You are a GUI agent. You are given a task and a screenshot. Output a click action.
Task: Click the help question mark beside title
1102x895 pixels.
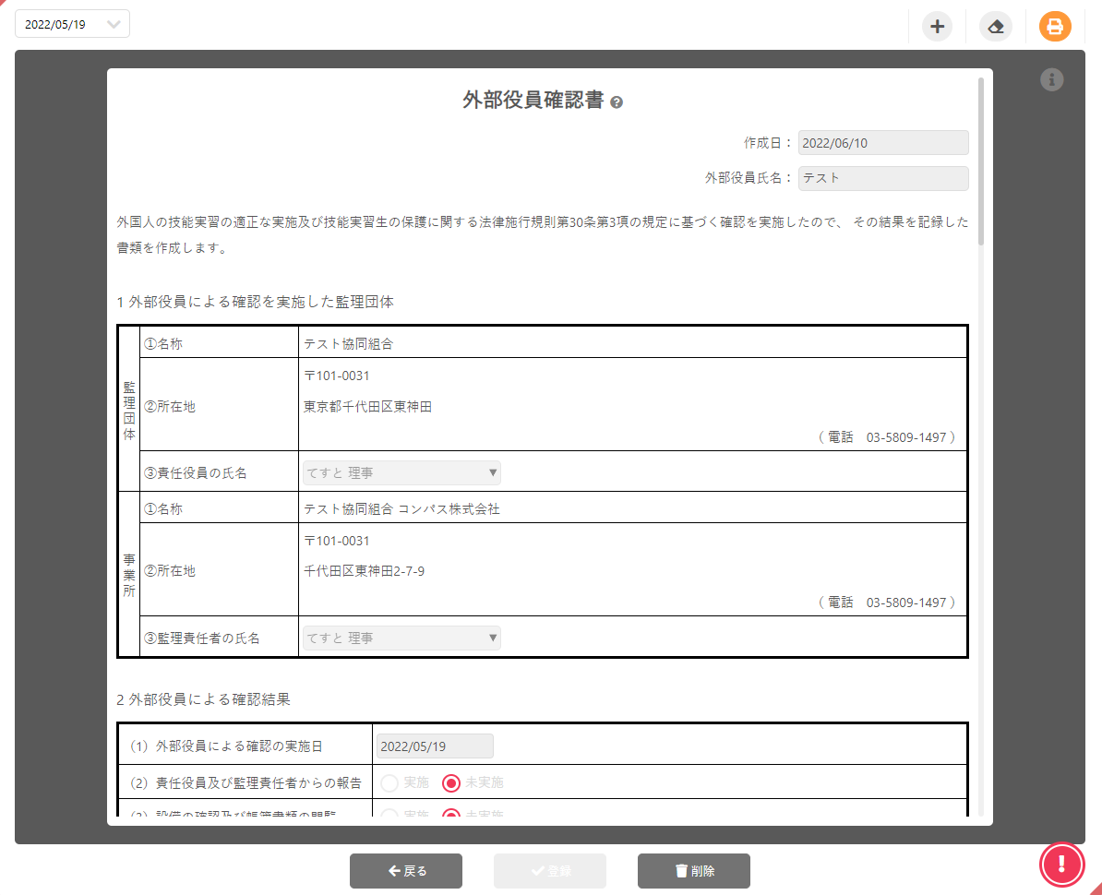pyautogui.click(x=617, y=102)
